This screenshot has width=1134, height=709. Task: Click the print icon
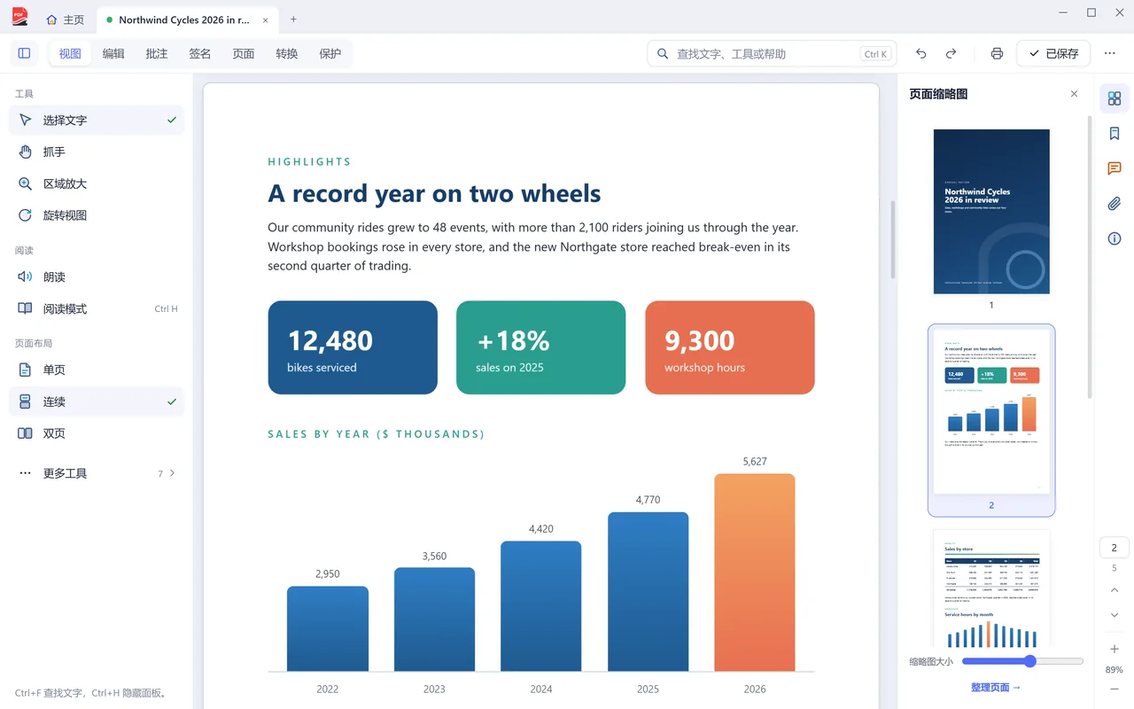pos(997,53)
